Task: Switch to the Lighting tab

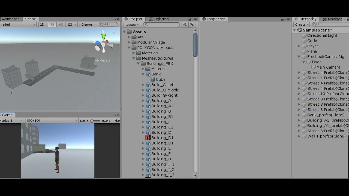Action: tap(159, 19)
